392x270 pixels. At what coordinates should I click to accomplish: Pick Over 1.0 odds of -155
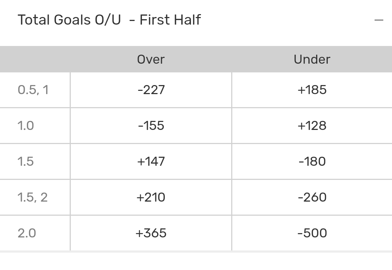point(151,126)
